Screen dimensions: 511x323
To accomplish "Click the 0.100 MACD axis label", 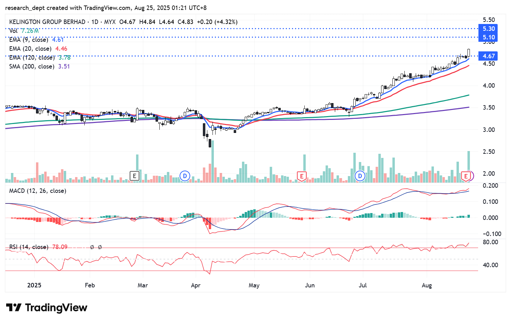I will point(490,202).
